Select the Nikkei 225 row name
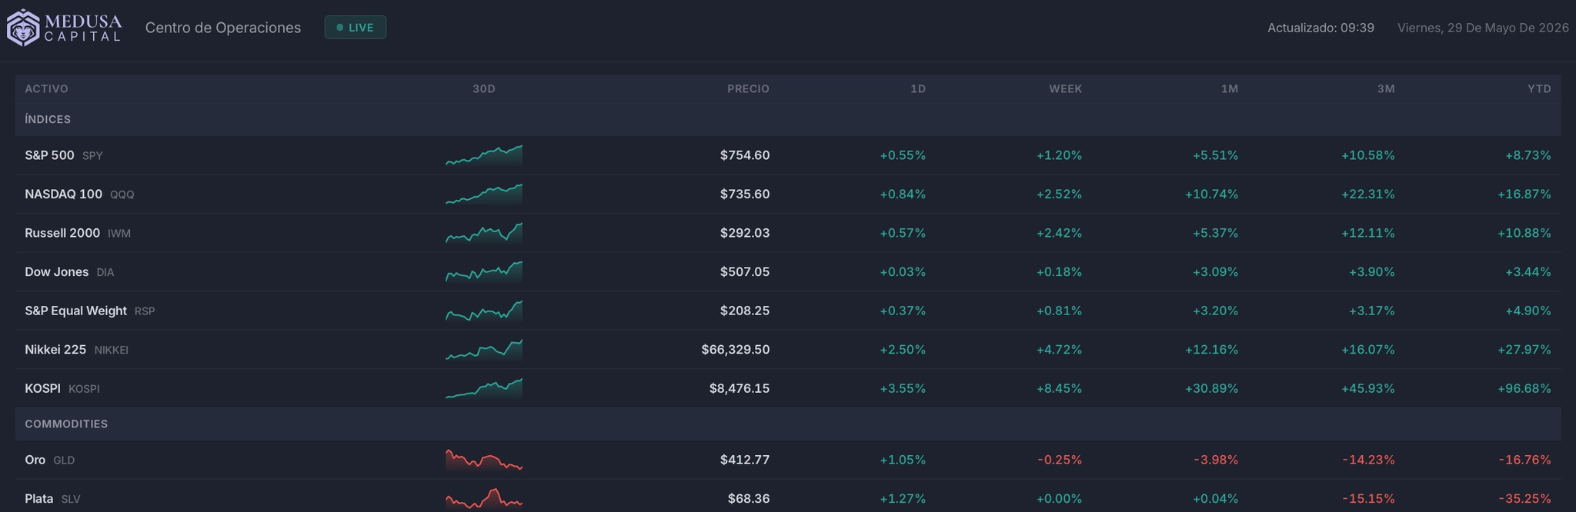 click(55, 350)
